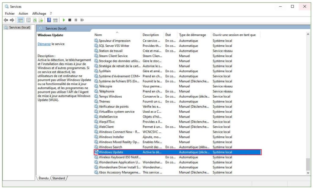Click the Restart Service toolbar icon
The image size is (313, 190).
[82, 20]
